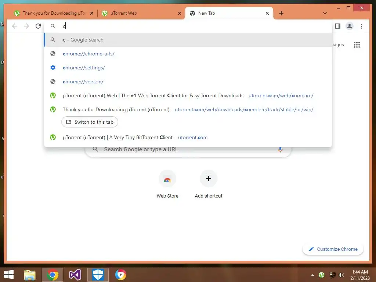Click the µTorrent icon of utorrent.com suggestion
The width and height of the screenshot is (376, 282).
pos(53,137)
